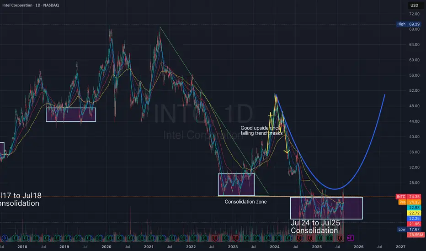
Task: Open the green earnings marker above the 2025 label
Action: pyautogui.click(x=319, y=238)
